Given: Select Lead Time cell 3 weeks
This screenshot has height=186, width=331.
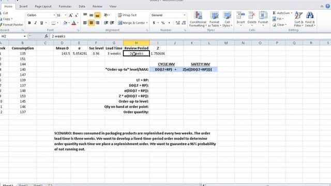Looking at the screenshot, I should coord(114,54).
